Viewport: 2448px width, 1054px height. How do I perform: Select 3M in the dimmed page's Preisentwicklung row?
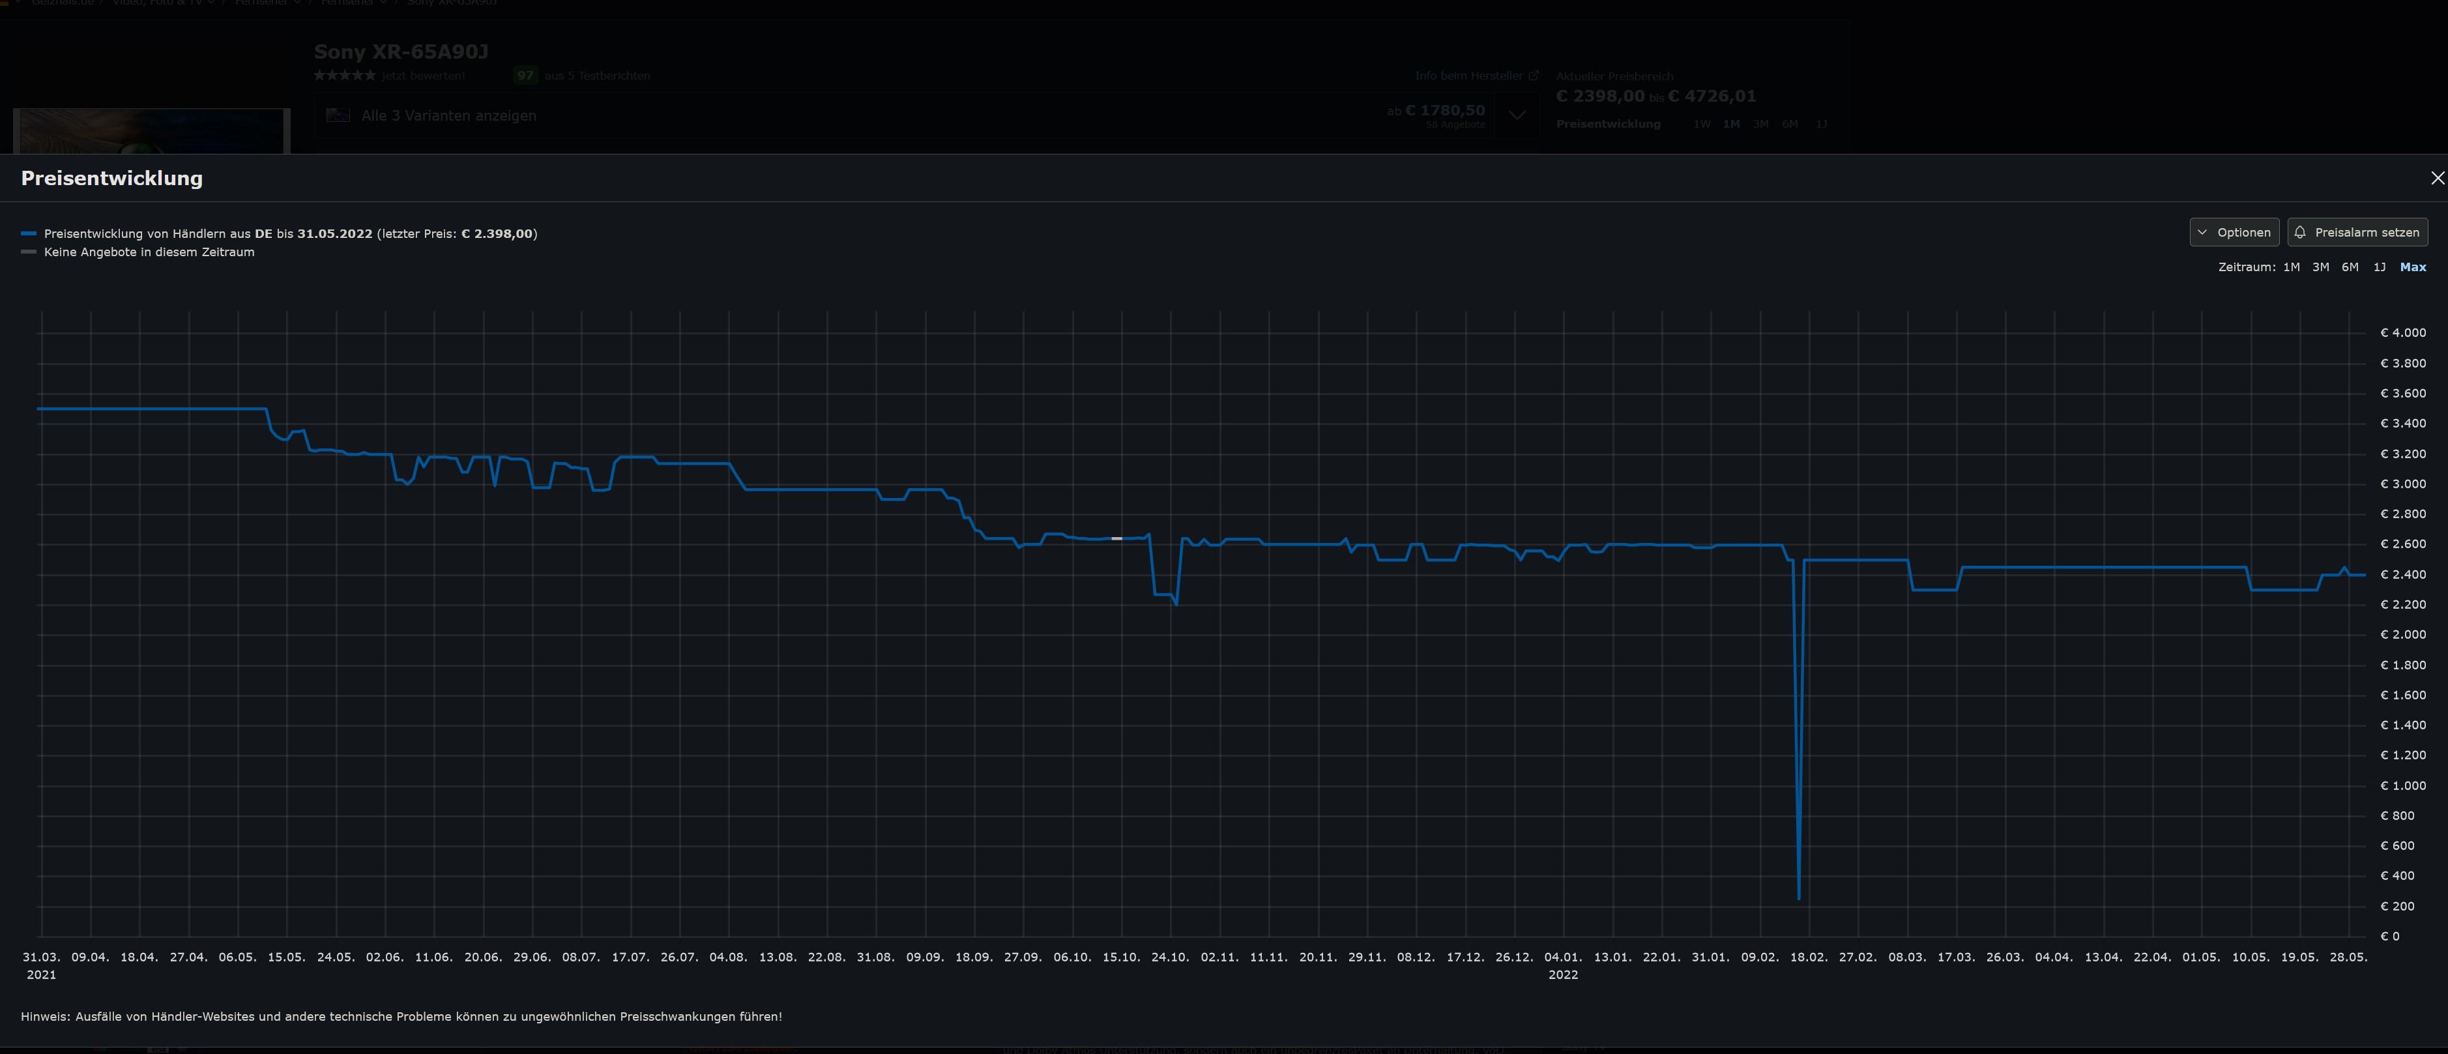(x=1761, y=124)
